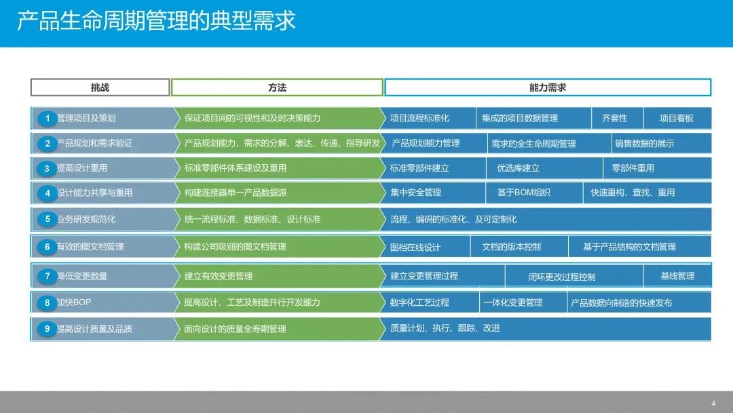Image resolution: width=733 pixels, height=413 pixels.
Task: Click the 集成的项目数据管理 cell
Action: coord(534,118)
